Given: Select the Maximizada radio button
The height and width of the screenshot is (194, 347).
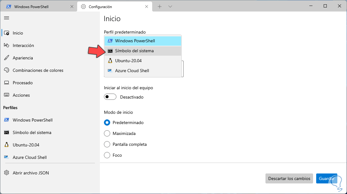Looking at the screenshot, I should click(107, 133).
